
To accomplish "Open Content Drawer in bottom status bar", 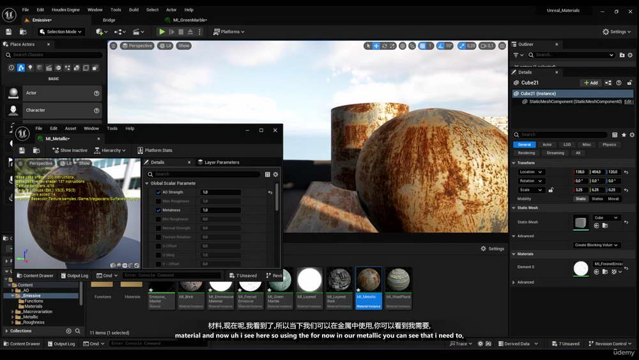I will (22, 343).
